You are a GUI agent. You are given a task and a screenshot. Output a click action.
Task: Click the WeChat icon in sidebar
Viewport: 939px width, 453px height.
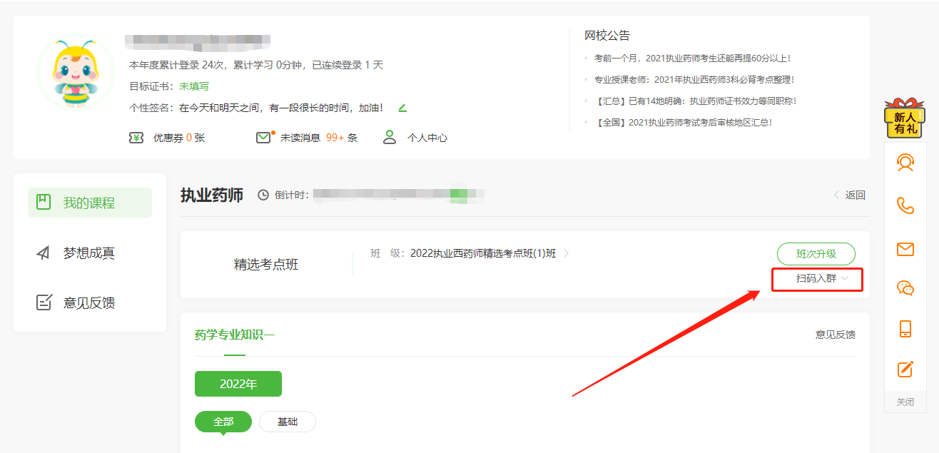(905, 288)
